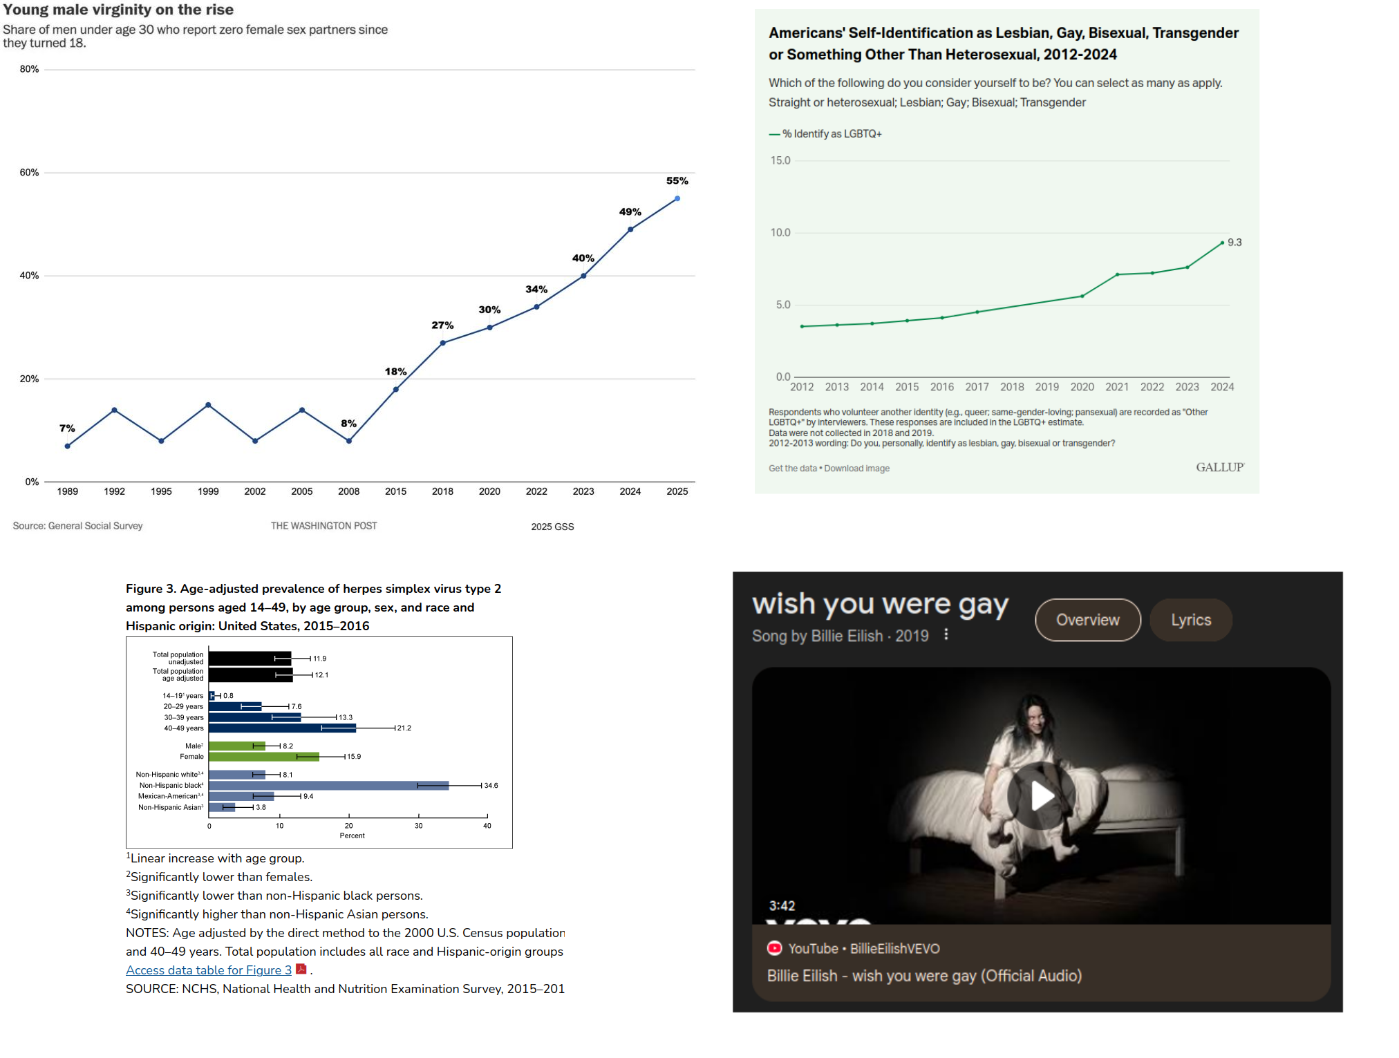Click the Access data table for Figure 3 link
This screenshot has width=1399, height=1058.
pos(209,970)
